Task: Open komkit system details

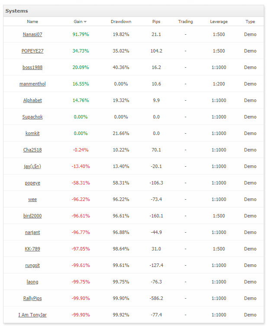Action: [x=32, y=133]
